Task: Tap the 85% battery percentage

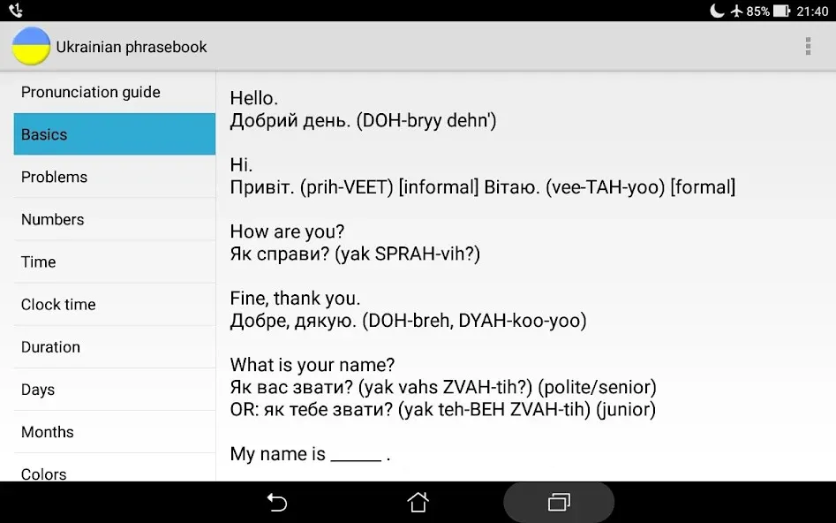Action: coord(757,11)
